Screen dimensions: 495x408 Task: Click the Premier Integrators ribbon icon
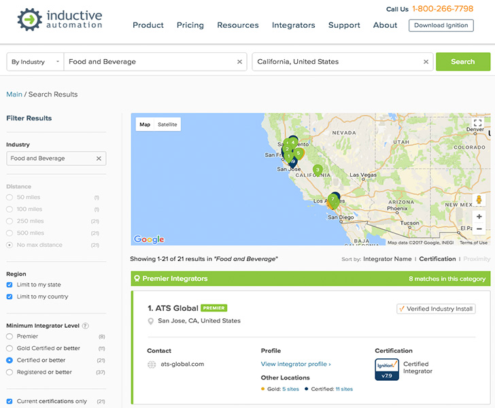pyautogui.click(x=137, y=279)
